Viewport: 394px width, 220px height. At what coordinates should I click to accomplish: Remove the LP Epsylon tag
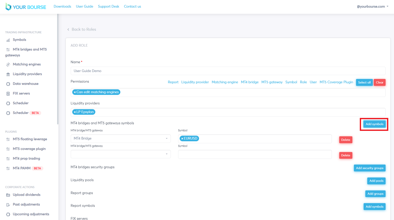pos(75,112)
